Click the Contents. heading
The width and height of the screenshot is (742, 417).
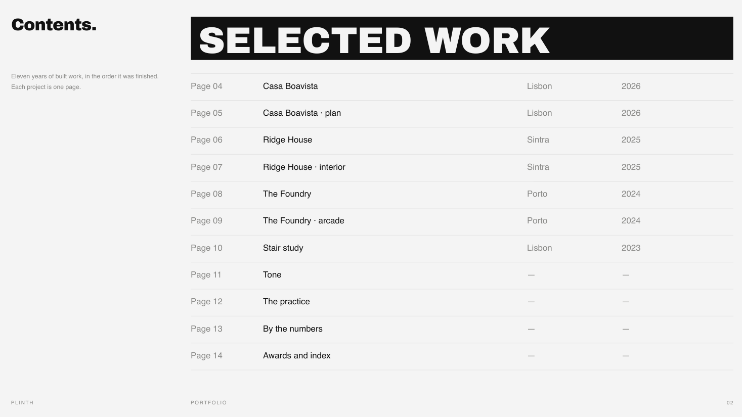click(x=54, y=25)
